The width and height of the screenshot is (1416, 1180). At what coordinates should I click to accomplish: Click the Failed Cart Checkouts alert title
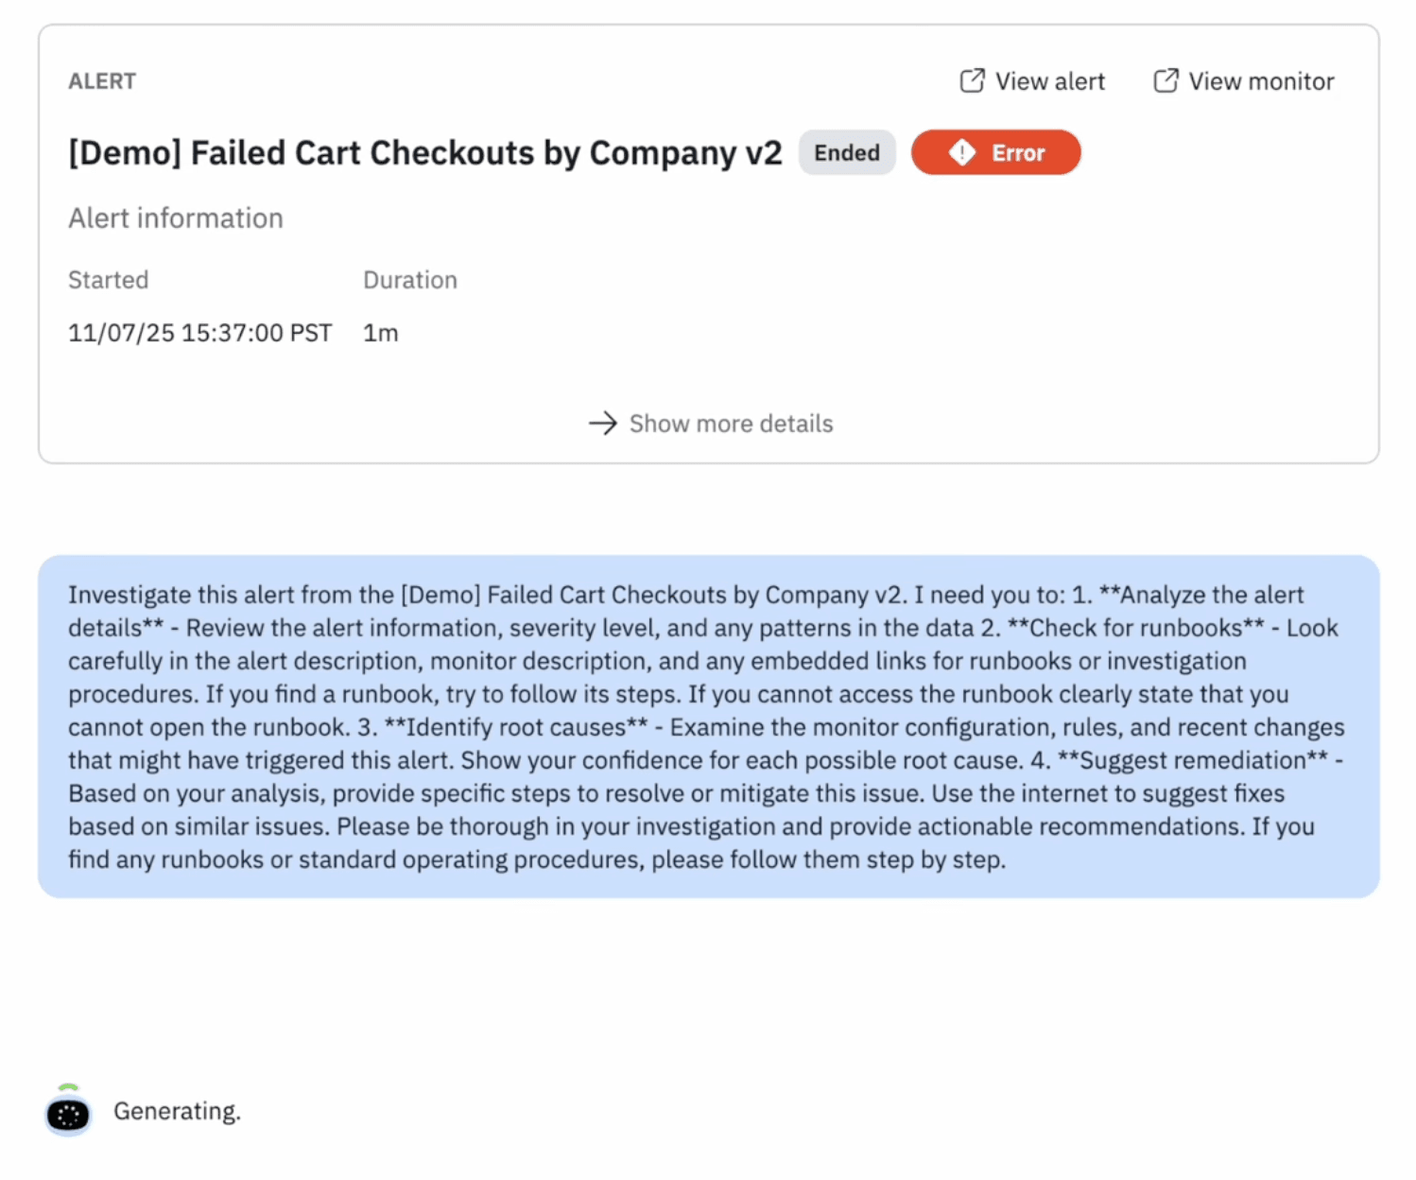(424, 152)
